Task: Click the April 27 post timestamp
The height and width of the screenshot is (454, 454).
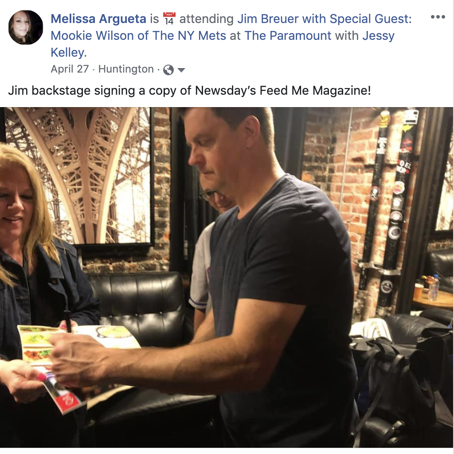Action: [x=70, y=69]
